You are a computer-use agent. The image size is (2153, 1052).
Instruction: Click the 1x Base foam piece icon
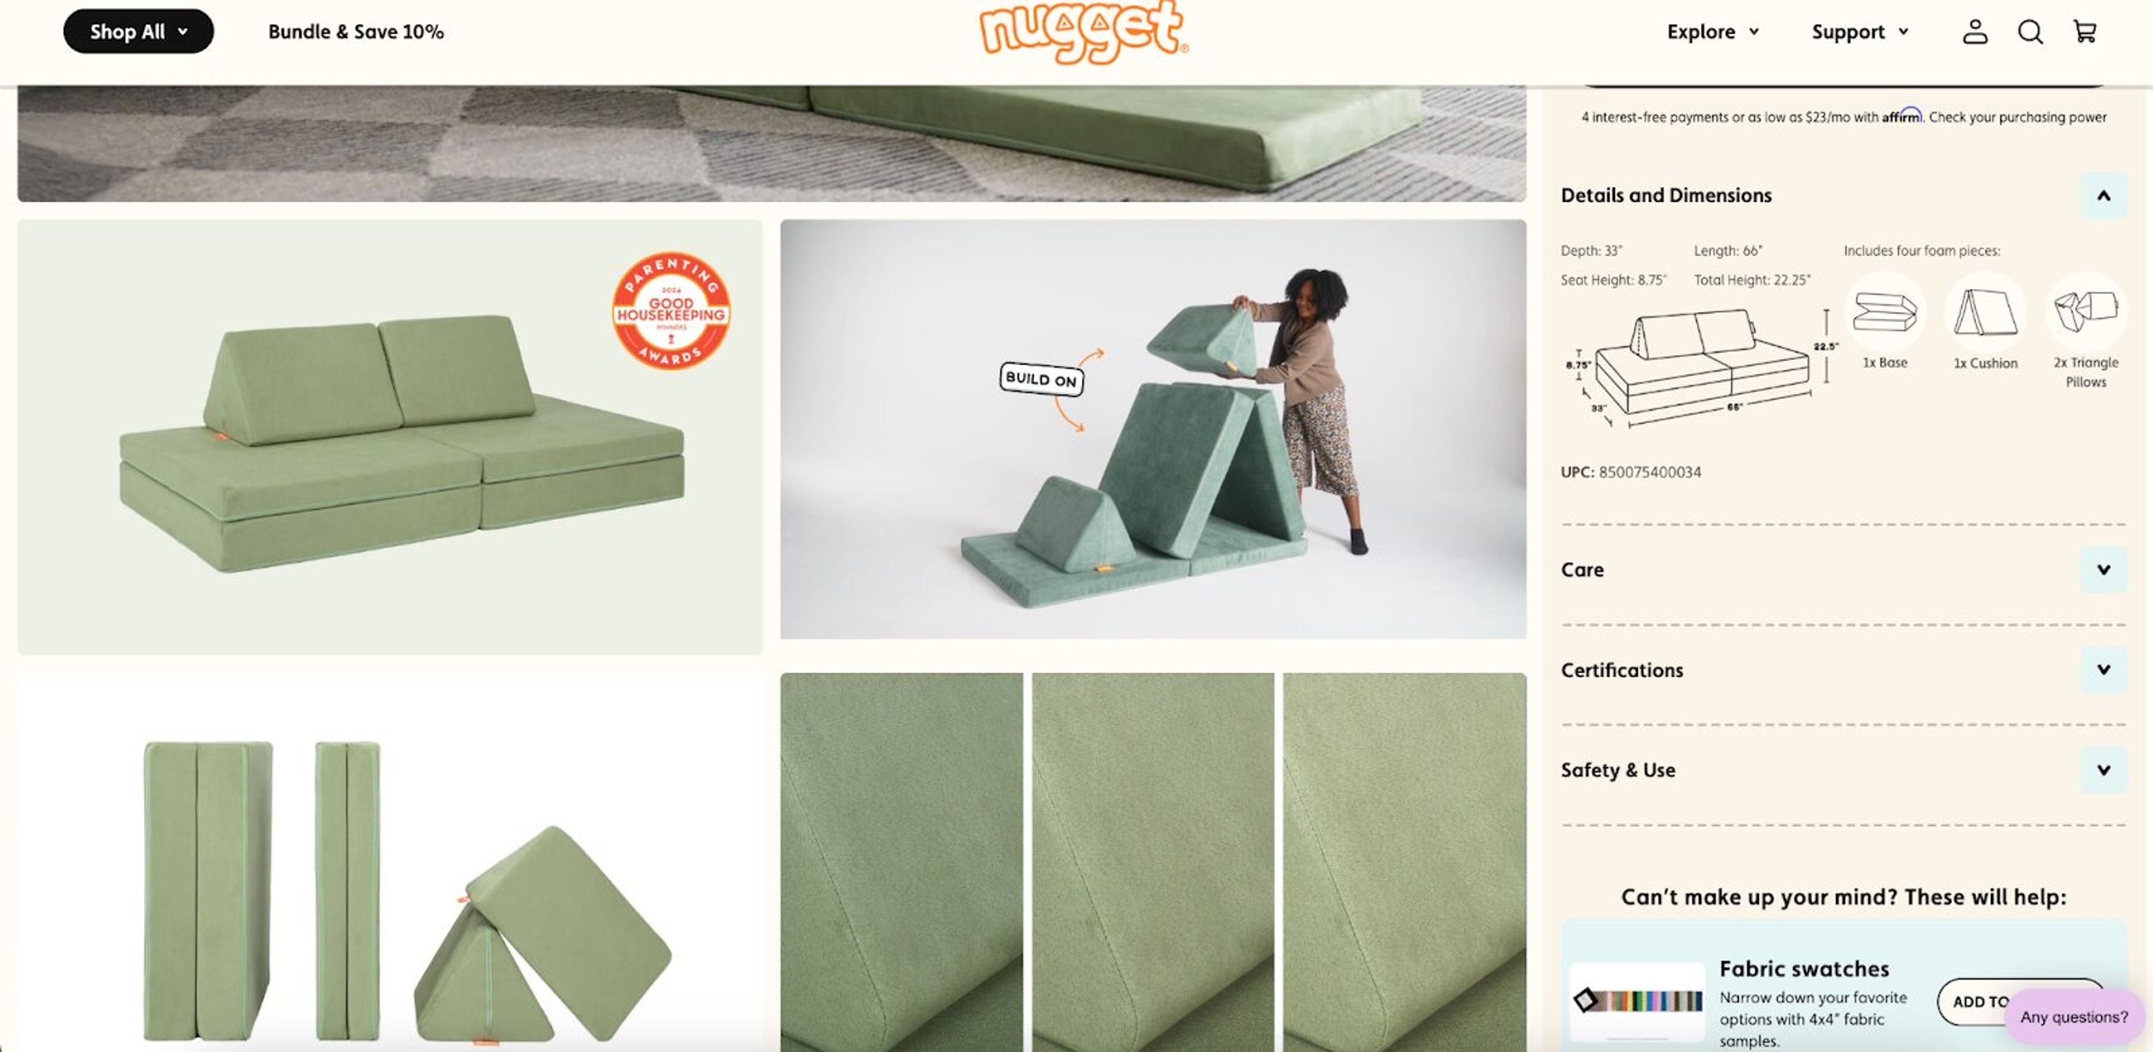[x=1884, y=312]
